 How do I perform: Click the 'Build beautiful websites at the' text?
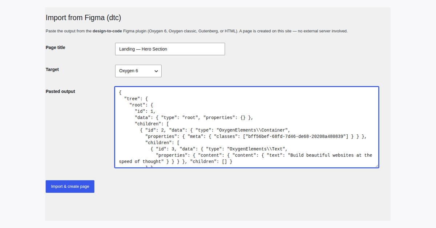tap(332, 155)
